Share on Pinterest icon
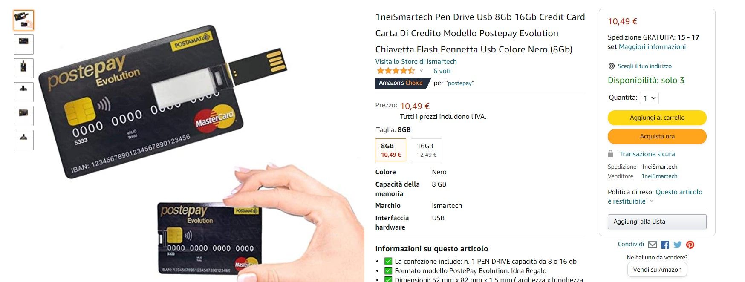The image size is (745, 282). coord(690,245)
